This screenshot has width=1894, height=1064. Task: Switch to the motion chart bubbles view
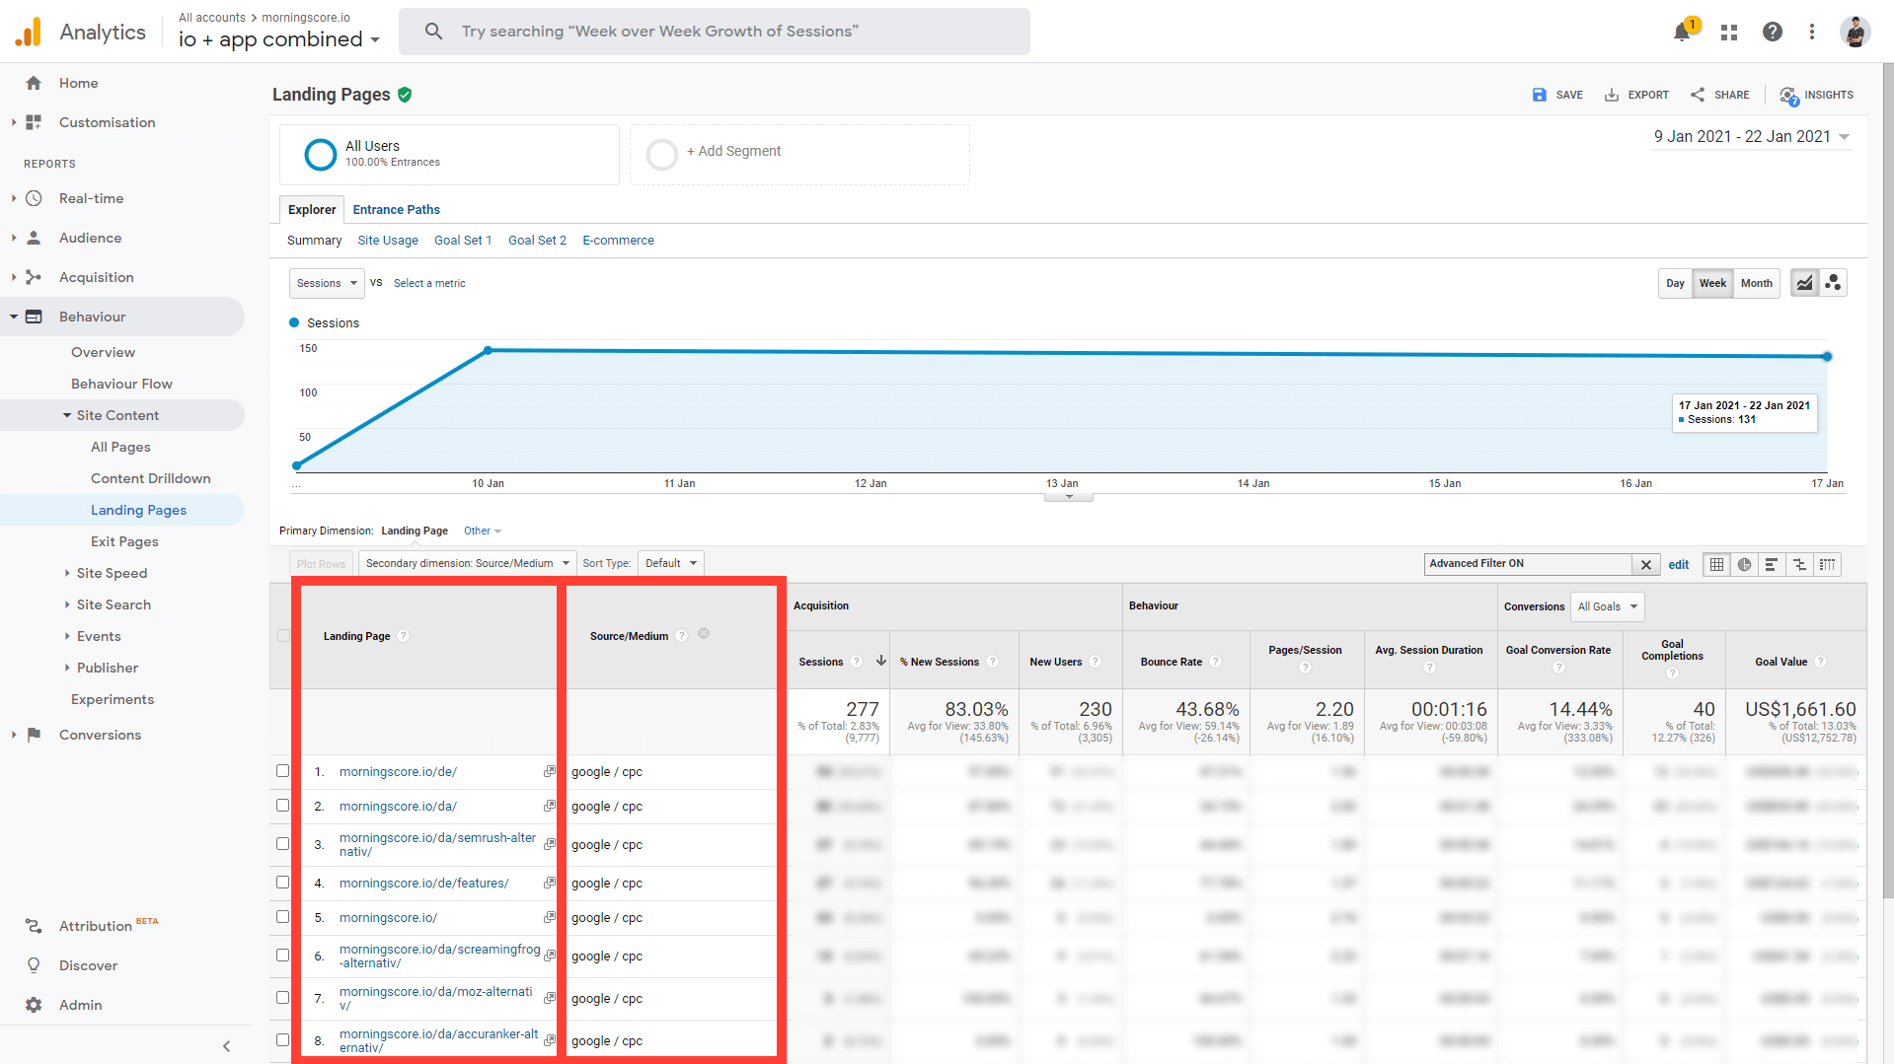[x=1833, y=283]
